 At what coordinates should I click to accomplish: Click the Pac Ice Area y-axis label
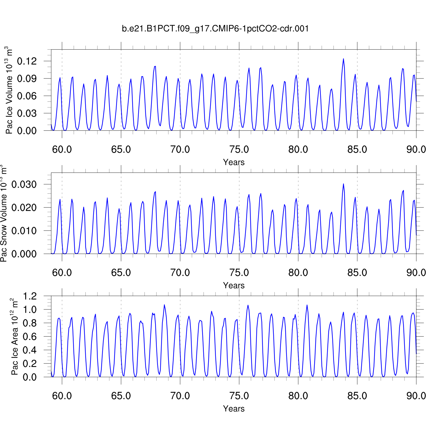click(x=14, y=337)
